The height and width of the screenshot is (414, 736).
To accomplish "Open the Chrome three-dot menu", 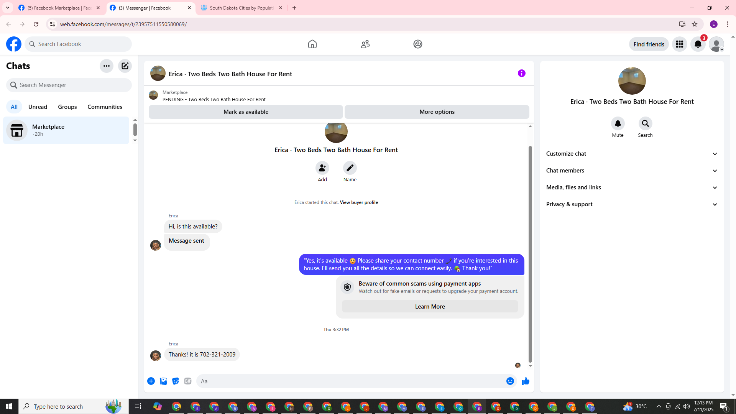I will 728,24.
